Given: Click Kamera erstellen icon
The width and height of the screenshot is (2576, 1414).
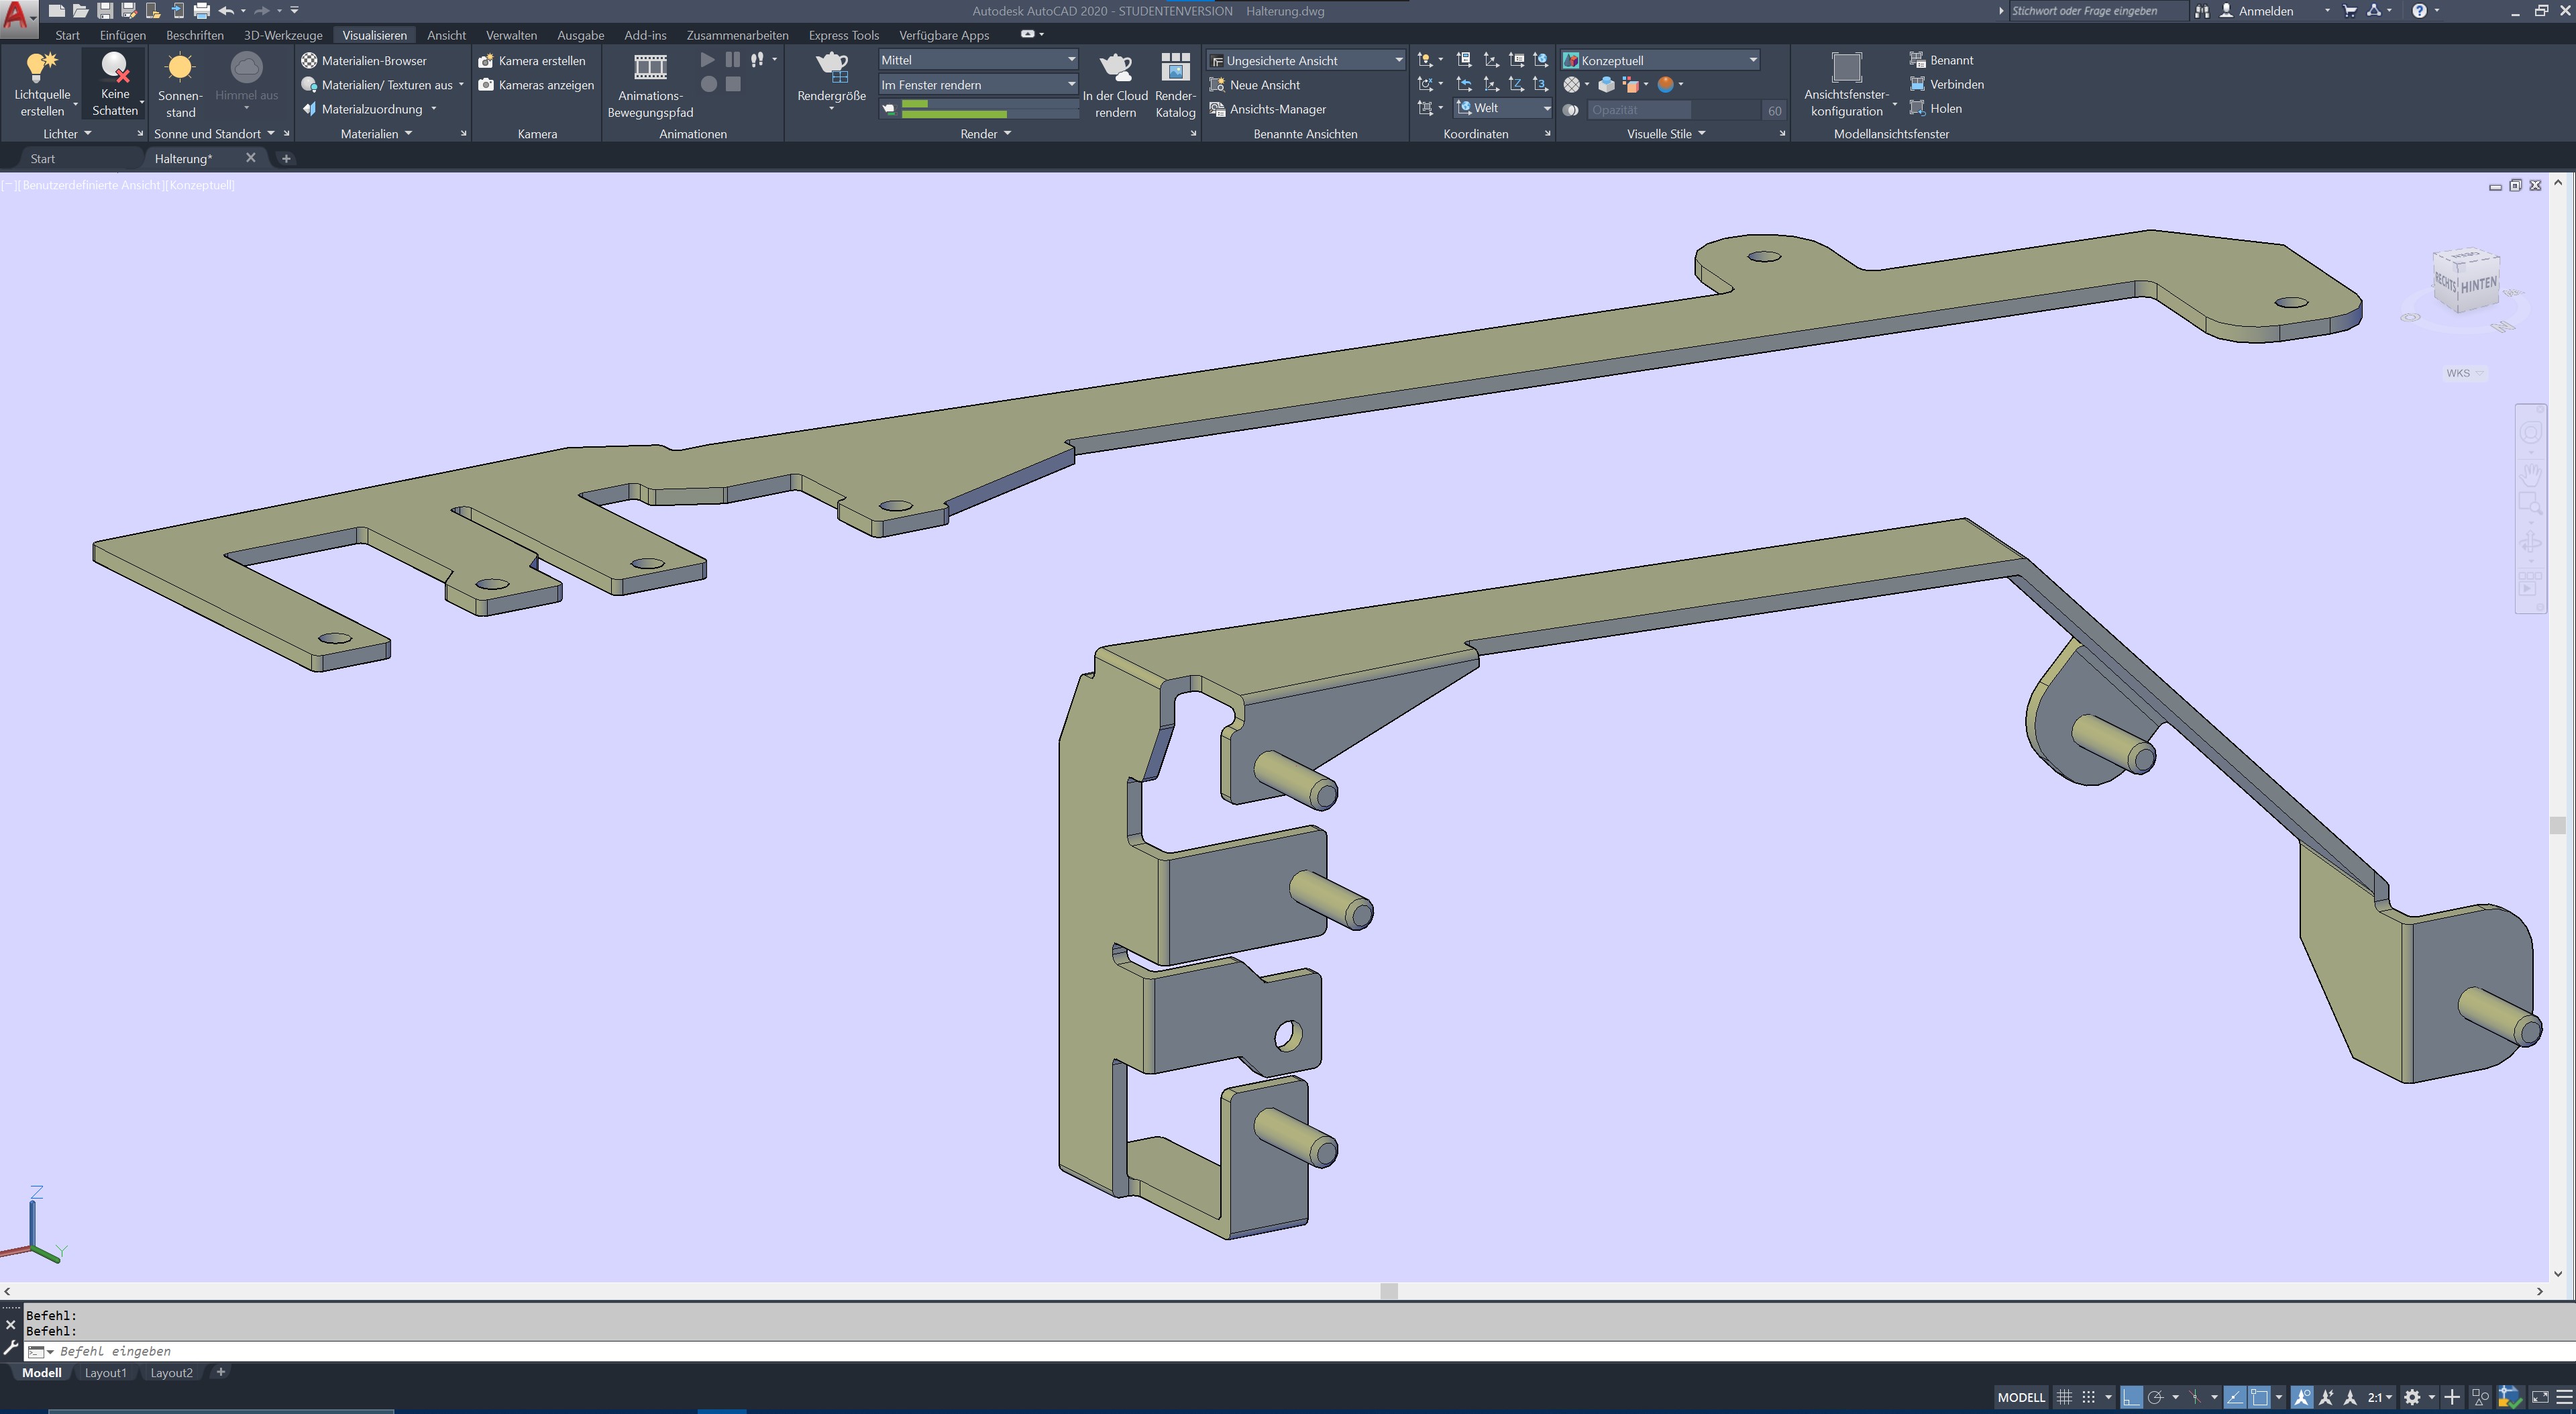Looking at the screenshot, I should (486, 61).
